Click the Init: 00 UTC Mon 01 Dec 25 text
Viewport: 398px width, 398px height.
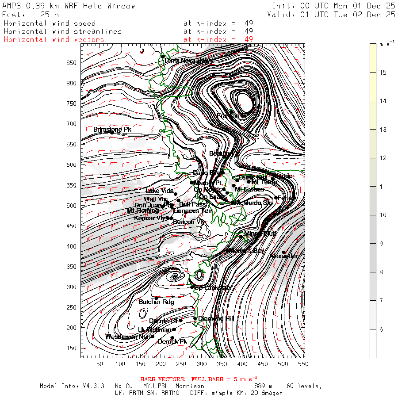[x=333, y=6]
